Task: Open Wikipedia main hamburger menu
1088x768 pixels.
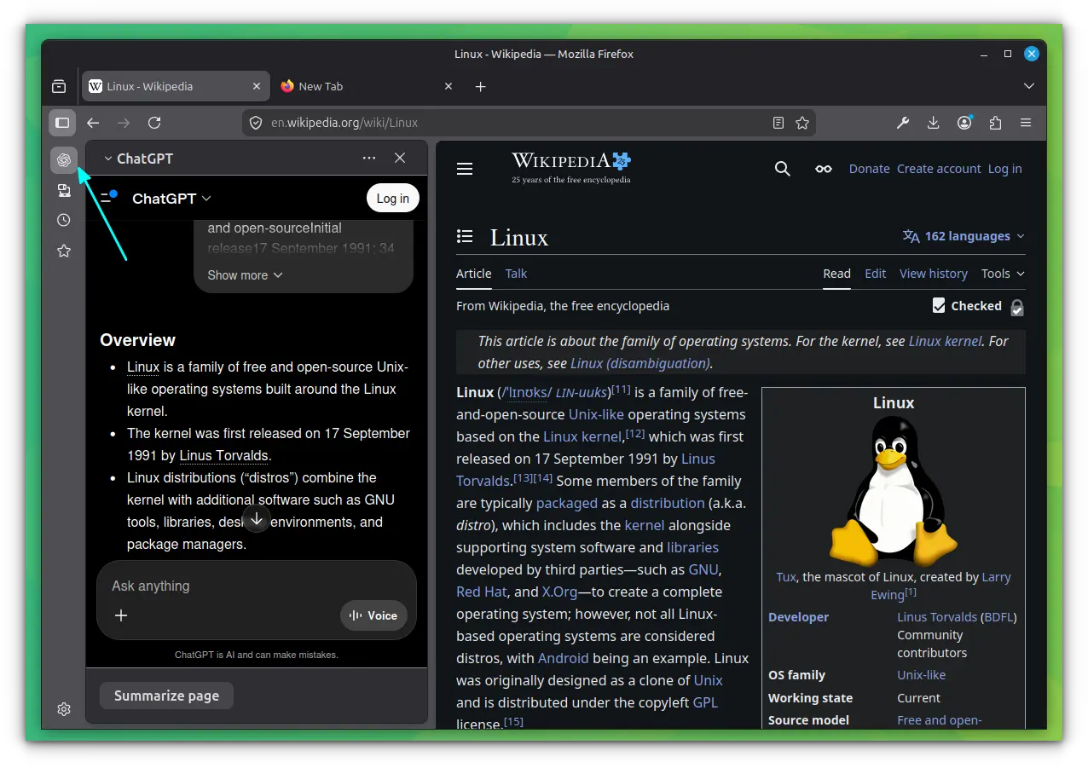Action: coord(465,169)
